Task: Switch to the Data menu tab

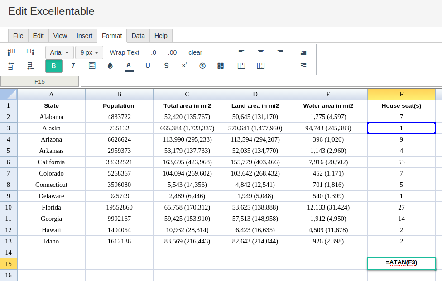Action: 138,36
